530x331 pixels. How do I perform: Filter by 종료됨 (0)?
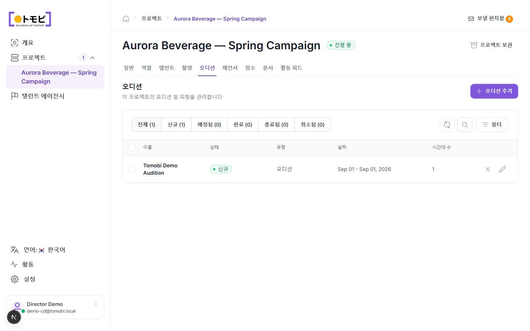(276, 125)
